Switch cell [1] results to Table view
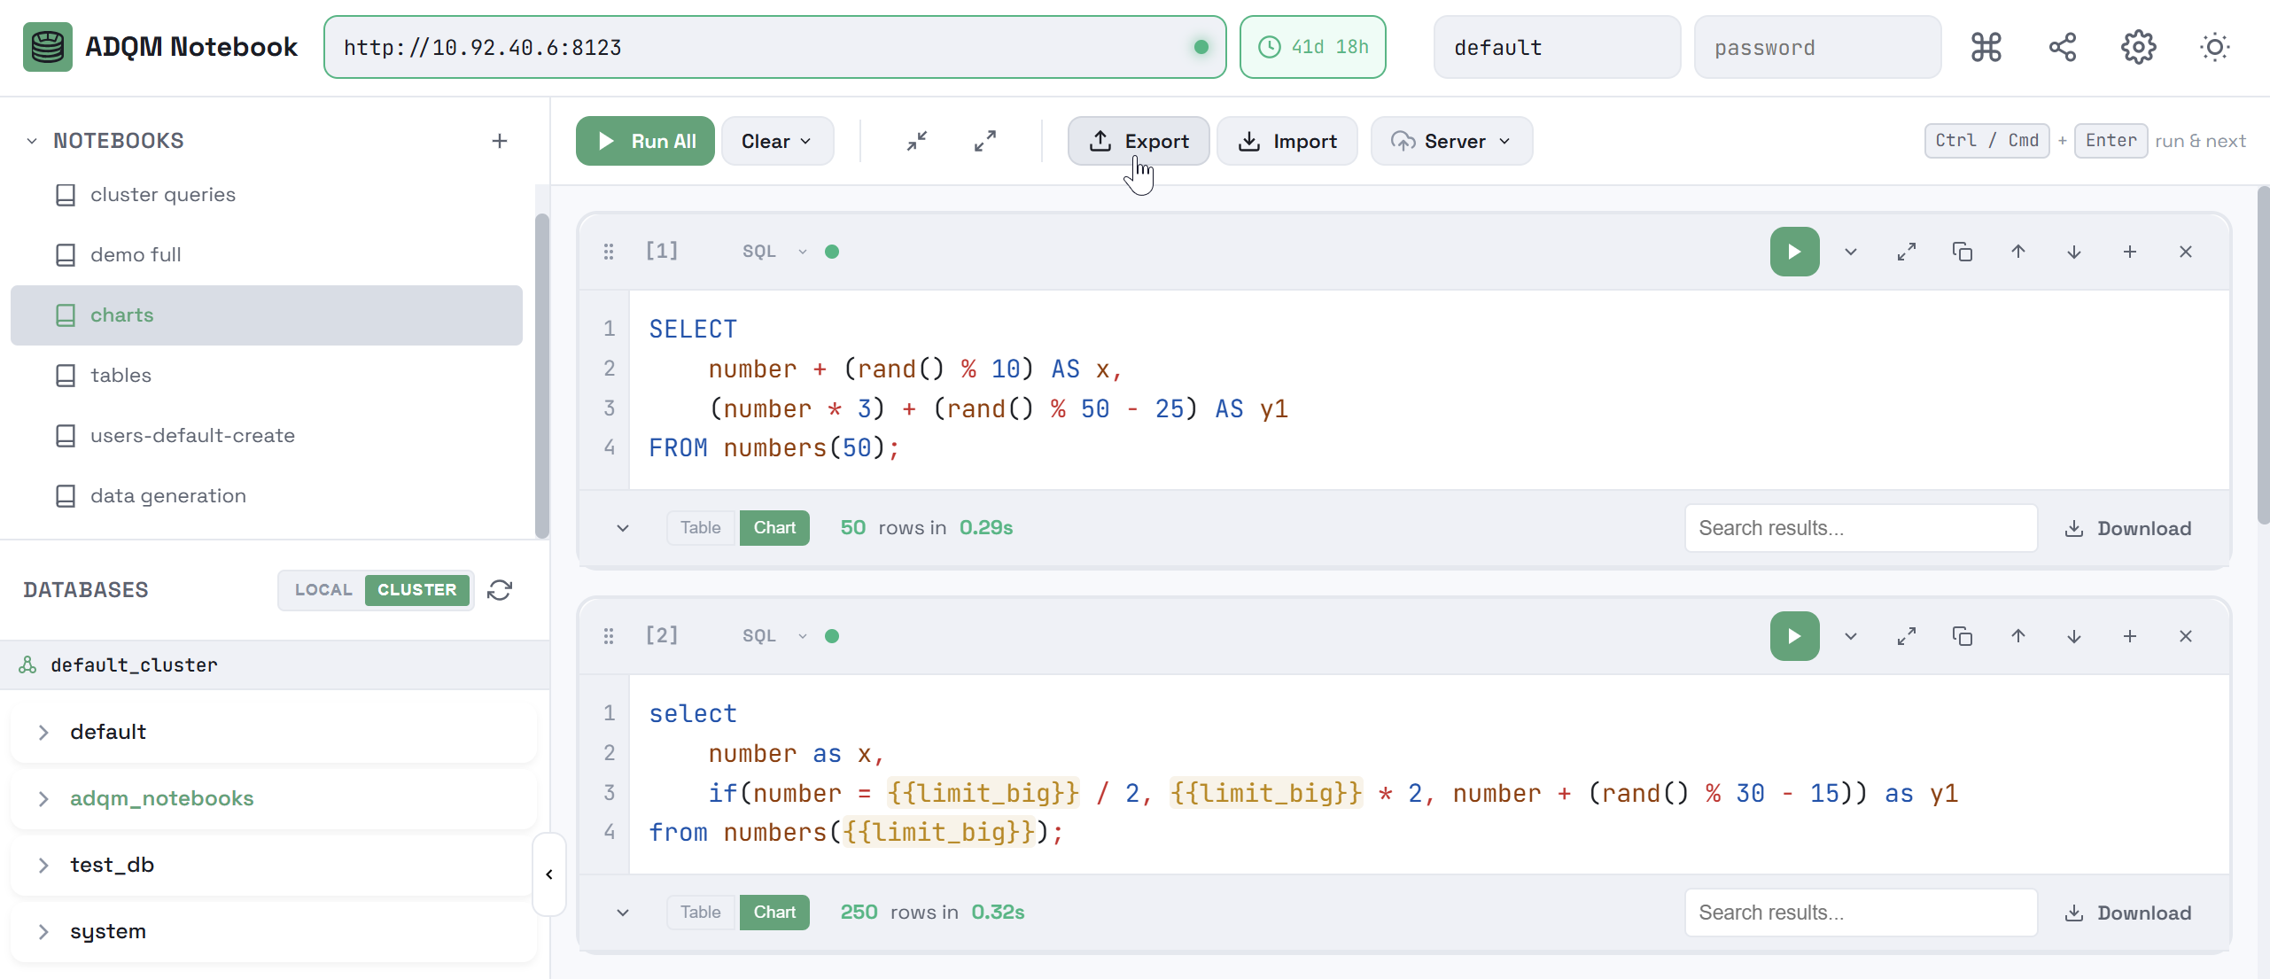Image resolution: width=2270 pixels, height=979 pixels. (699, 527)
